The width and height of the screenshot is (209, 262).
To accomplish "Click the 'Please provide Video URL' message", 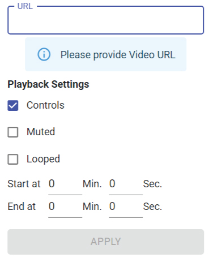I will [x=118, y=55].
